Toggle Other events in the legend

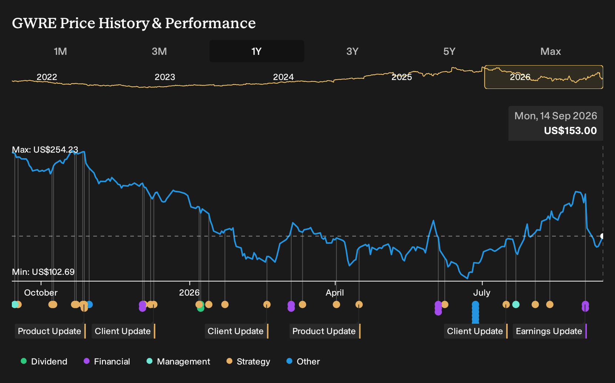[303, 361]
